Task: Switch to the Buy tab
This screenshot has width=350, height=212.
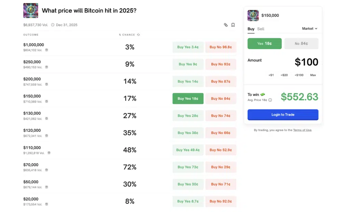Action: tap(251, 29)
